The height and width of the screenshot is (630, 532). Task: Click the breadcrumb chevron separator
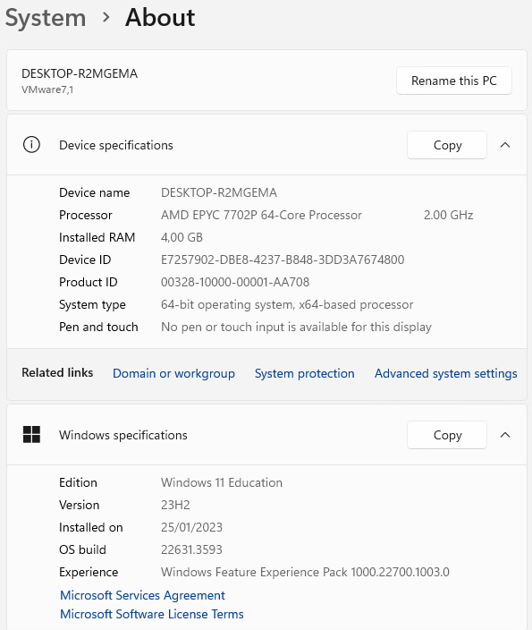coord(106,17)
